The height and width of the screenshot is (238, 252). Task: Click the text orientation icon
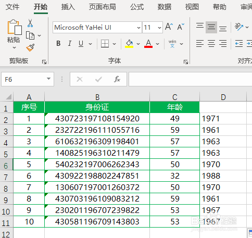[x=239, y=27]
